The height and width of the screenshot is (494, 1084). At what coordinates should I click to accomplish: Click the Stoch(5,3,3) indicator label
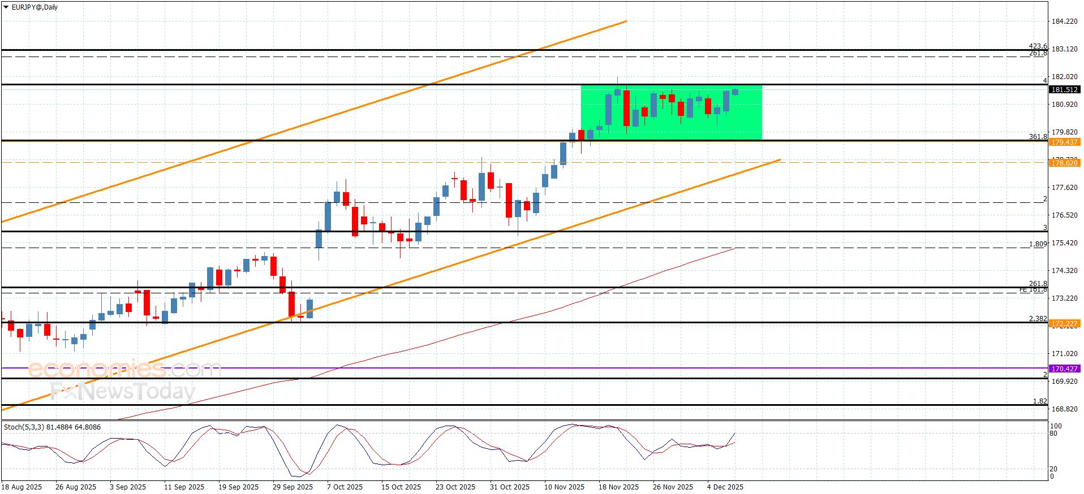tap(52, 427)
